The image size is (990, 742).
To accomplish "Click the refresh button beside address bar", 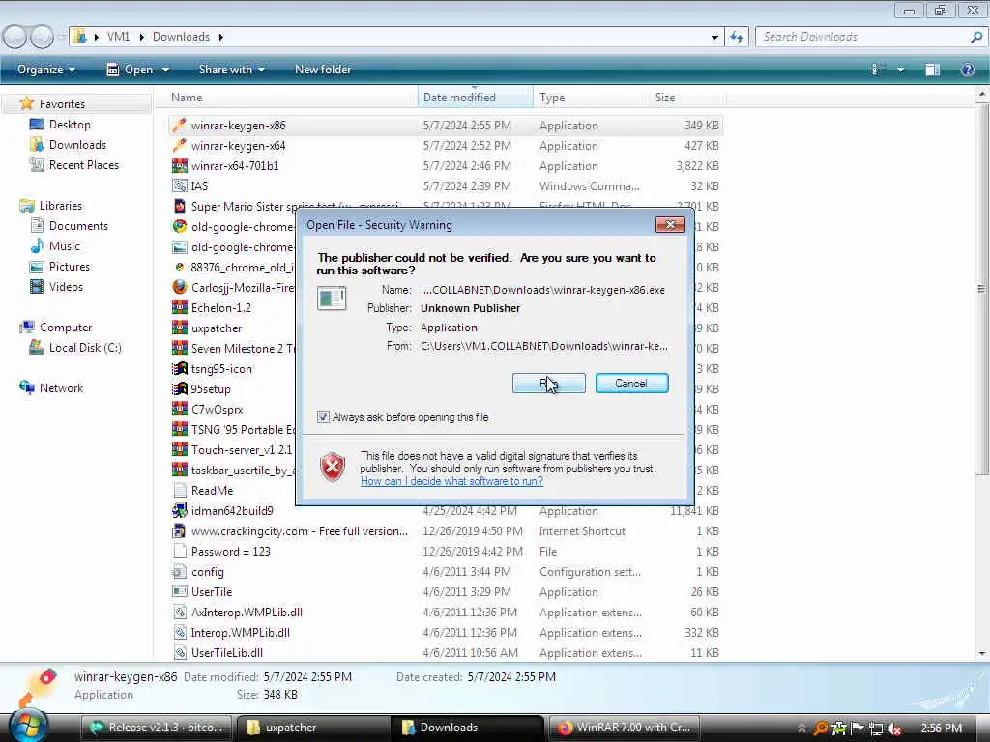I will [x=736, y=38].
